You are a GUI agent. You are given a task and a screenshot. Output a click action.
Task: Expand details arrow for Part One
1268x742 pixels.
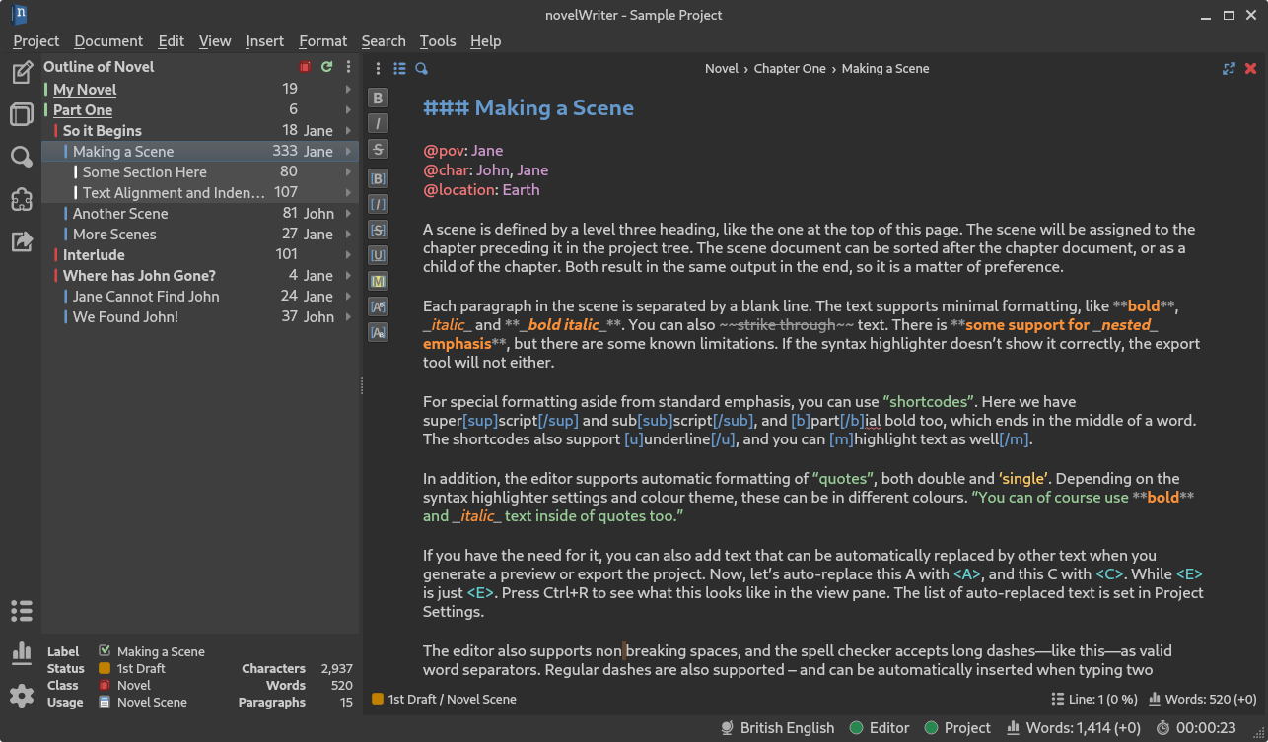[x=348, y=109]
